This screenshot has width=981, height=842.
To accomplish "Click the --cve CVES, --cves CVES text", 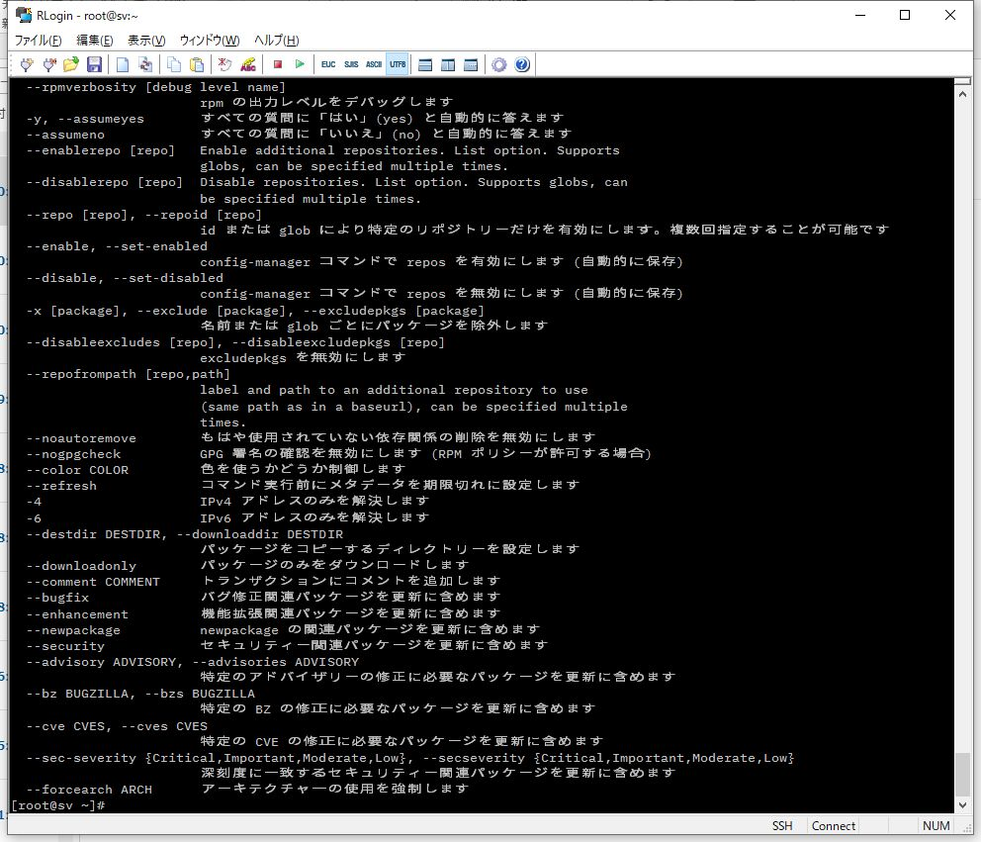I will click(117, 726).
